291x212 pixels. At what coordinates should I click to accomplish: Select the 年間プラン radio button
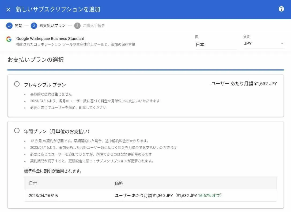pos(17,131)
